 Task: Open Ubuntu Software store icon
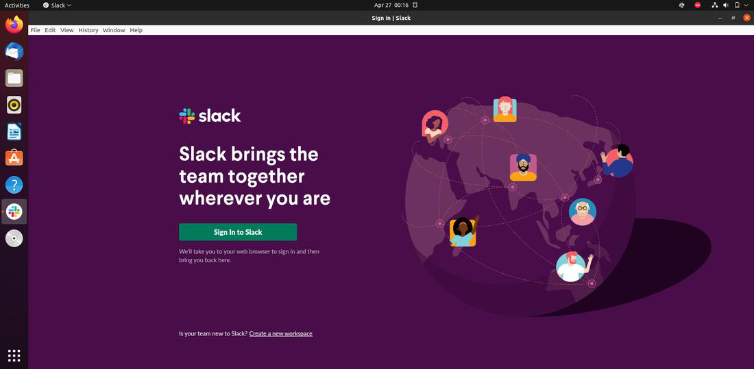(x=14, y=157)
